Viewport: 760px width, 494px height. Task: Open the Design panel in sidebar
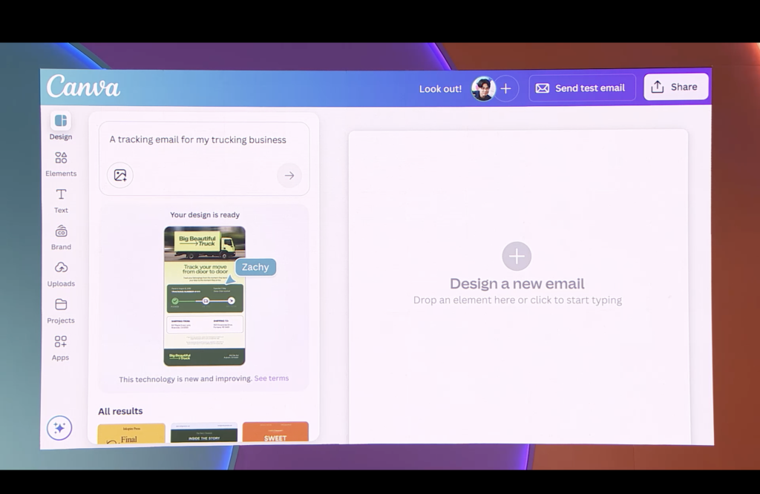point(61,121)
